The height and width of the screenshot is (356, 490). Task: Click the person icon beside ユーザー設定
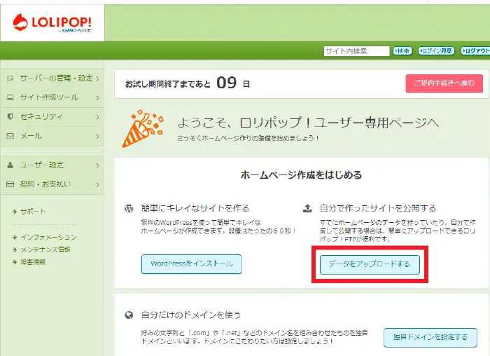point(10,165)
